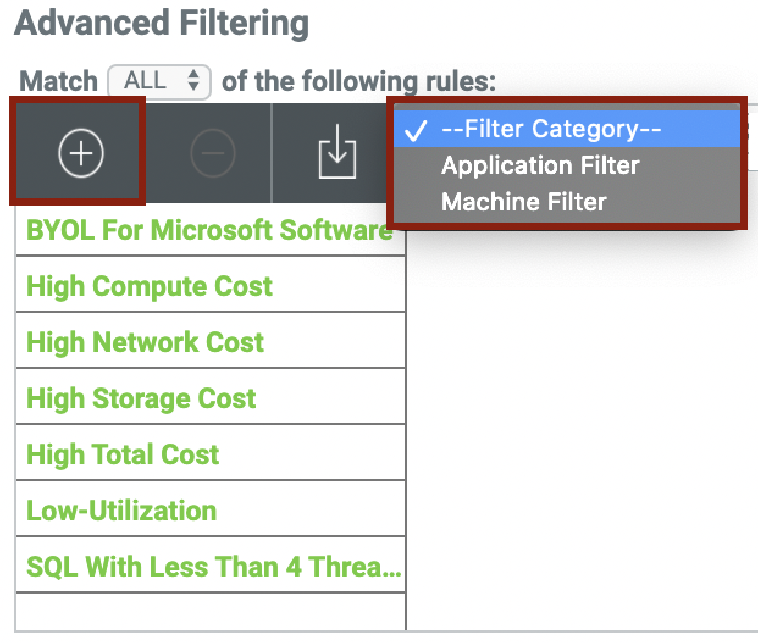Image resolution: width=758 pixels, height=643 pixels.
Task: Click the Advanced Filtering heading
Action: pyautogui.click(x=162, y=23)
